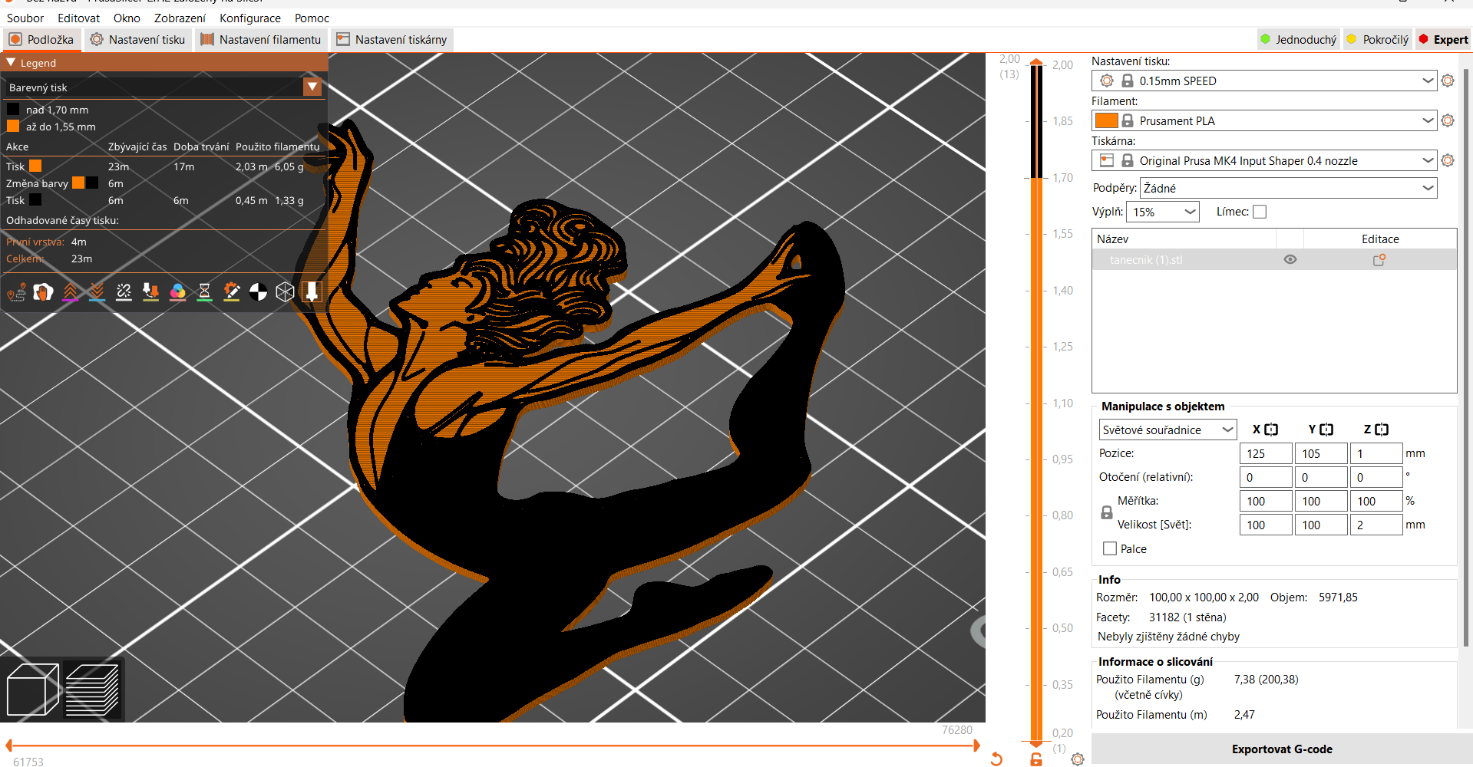Toggle color changes visibility icon
1473x767 pixels.
[178, 292]
